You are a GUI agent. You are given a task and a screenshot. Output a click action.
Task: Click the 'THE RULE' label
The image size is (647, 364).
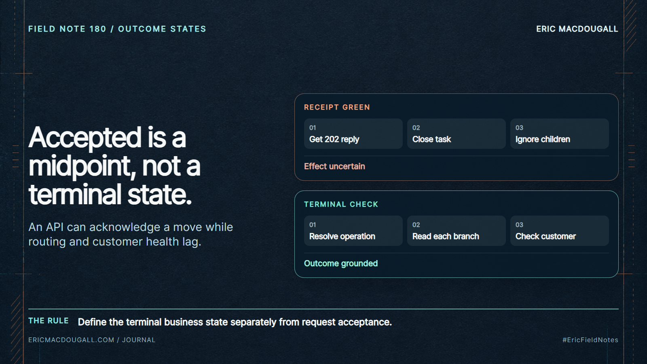[x=49, y=321]
